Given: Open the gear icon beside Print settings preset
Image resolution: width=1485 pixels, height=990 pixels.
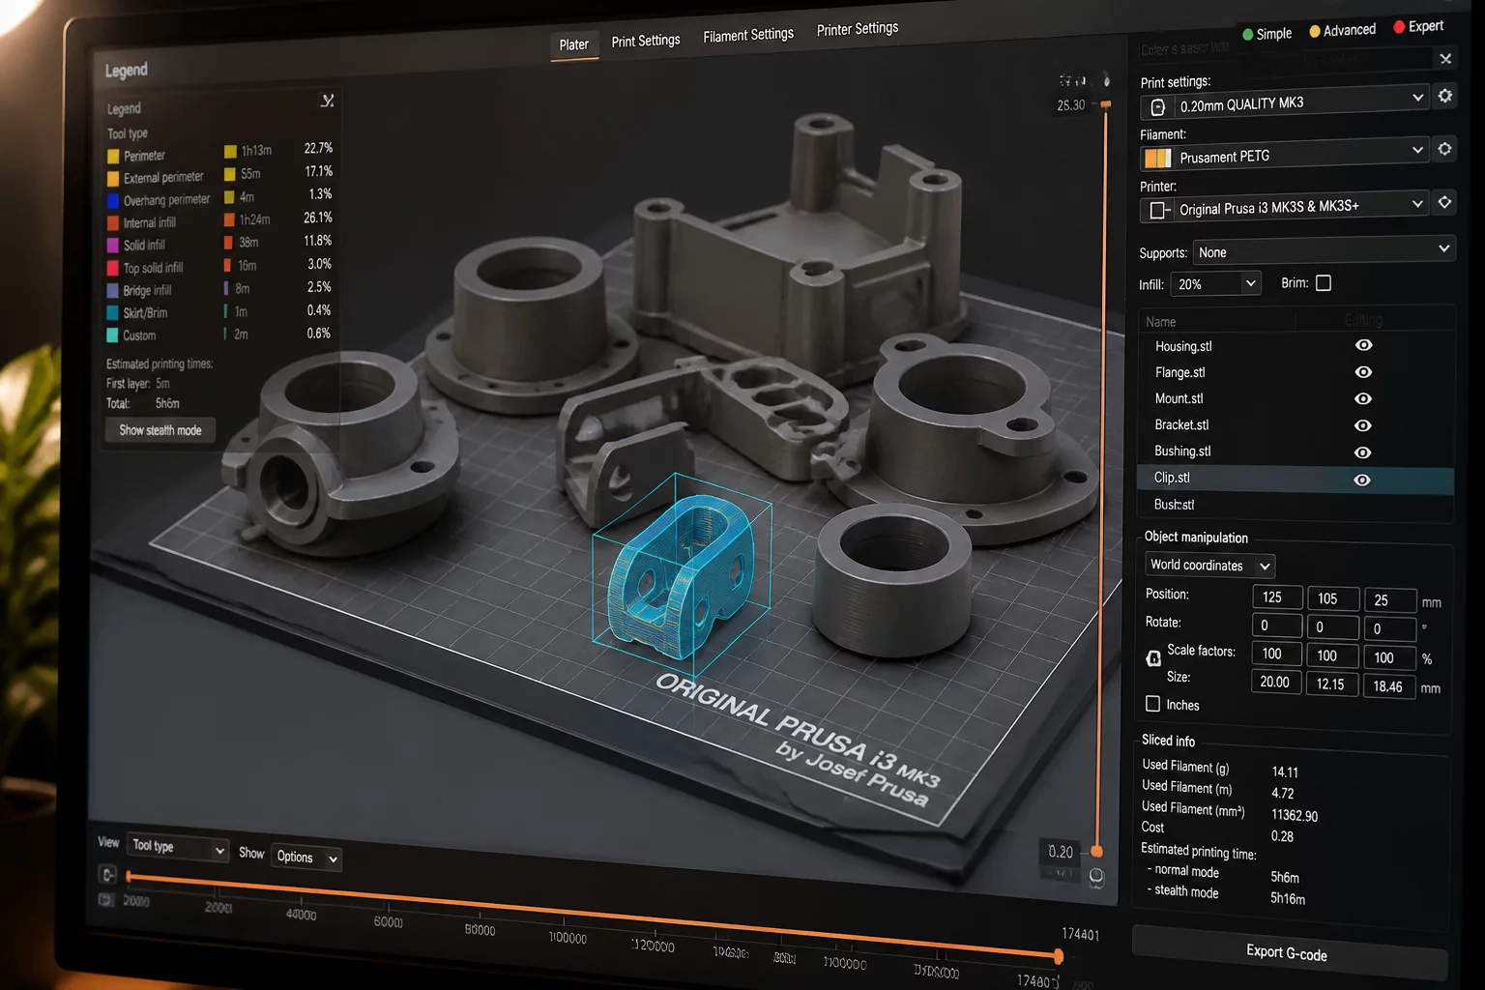Looking at the screenshot, I should click(1445, 96).
